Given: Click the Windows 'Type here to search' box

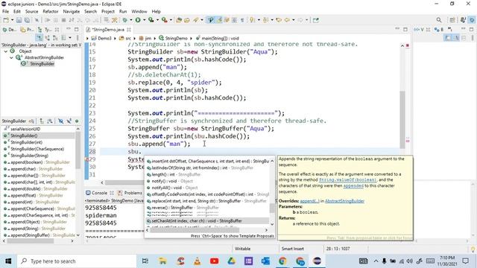Looking at the screenshot, I should tap(77, 261).
